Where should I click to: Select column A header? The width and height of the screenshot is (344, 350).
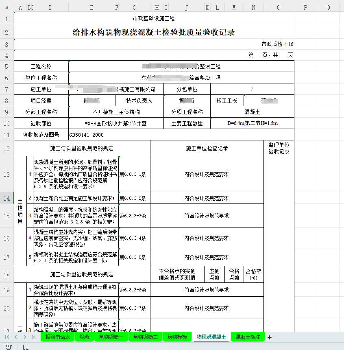[x=20, y=8]
